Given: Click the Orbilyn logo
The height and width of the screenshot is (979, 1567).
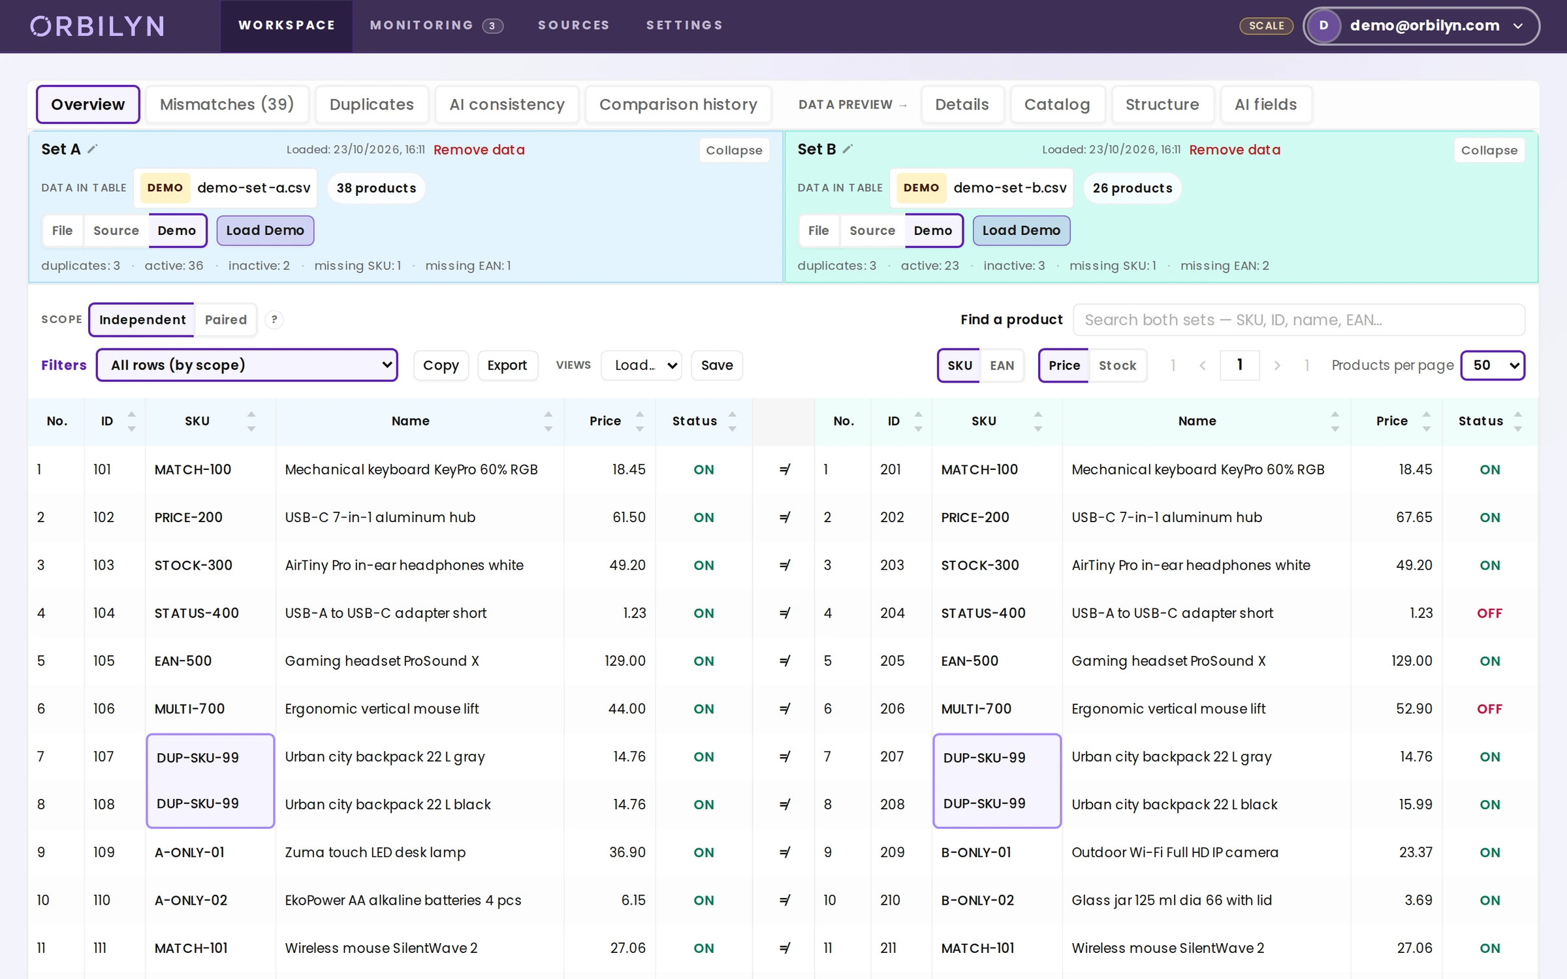Looking at the screenshot, I should [97, 26].
